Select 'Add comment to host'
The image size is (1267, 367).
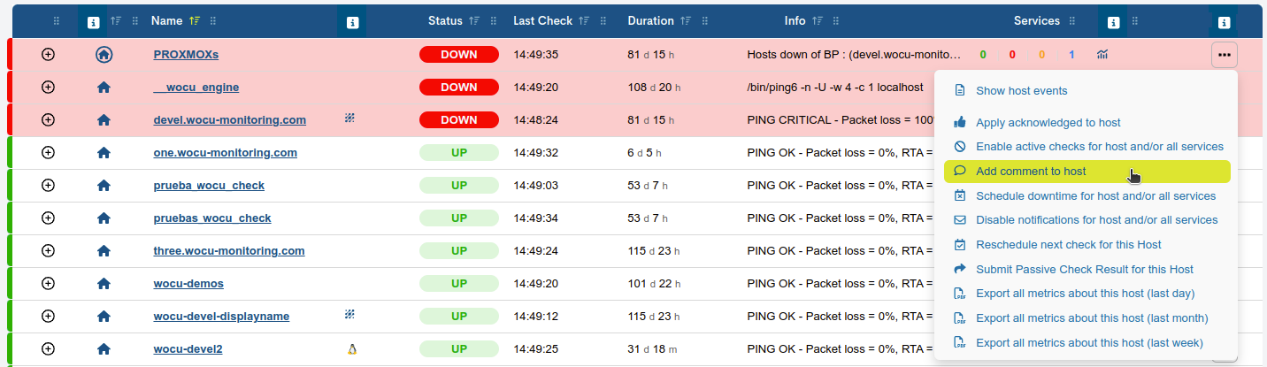pyautogui.click(x=1087, y=172)
